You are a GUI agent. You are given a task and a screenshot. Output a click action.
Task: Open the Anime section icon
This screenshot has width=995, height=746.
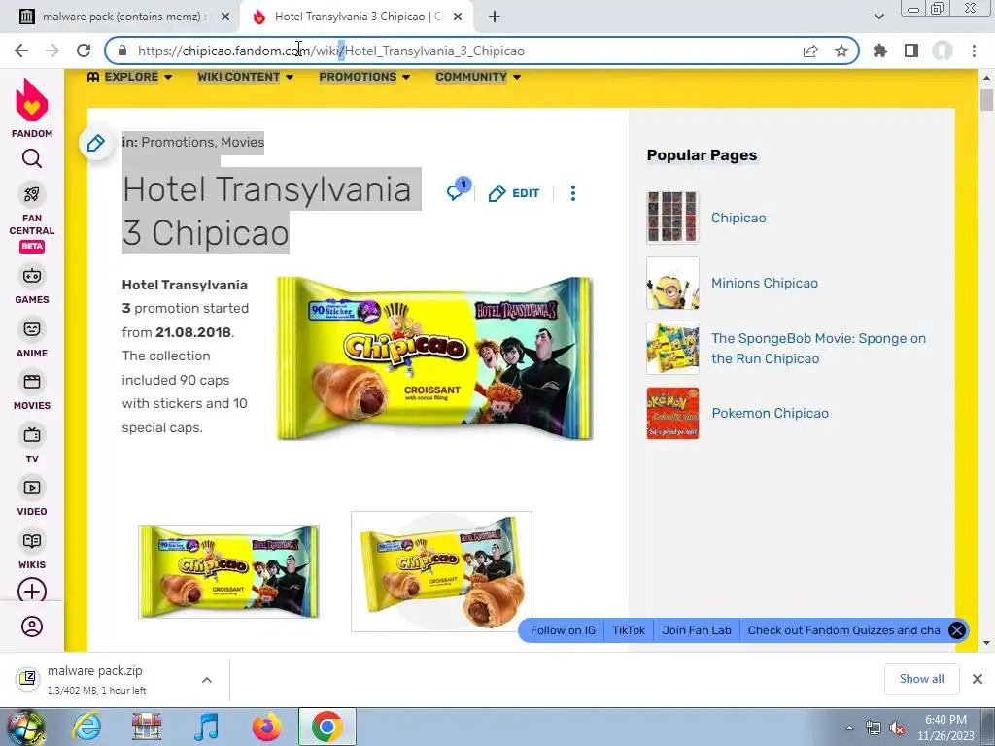[x=32, y=328]
